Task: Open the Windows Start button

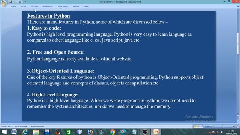Action: pyautogui.click(x=4, y=132)
